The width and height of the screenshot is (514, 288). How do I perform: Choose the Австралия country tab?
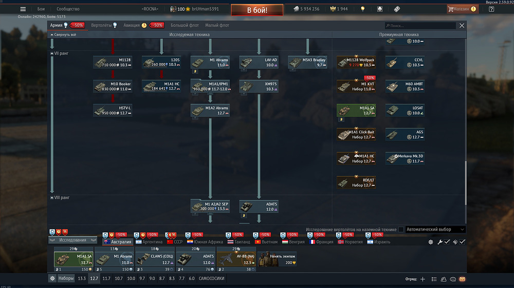click(x=118, y=242)
